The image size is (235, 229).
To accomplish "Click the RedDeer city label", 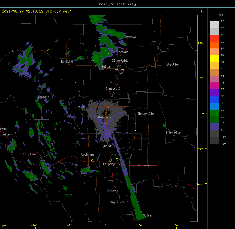I will tap(120, 69).
